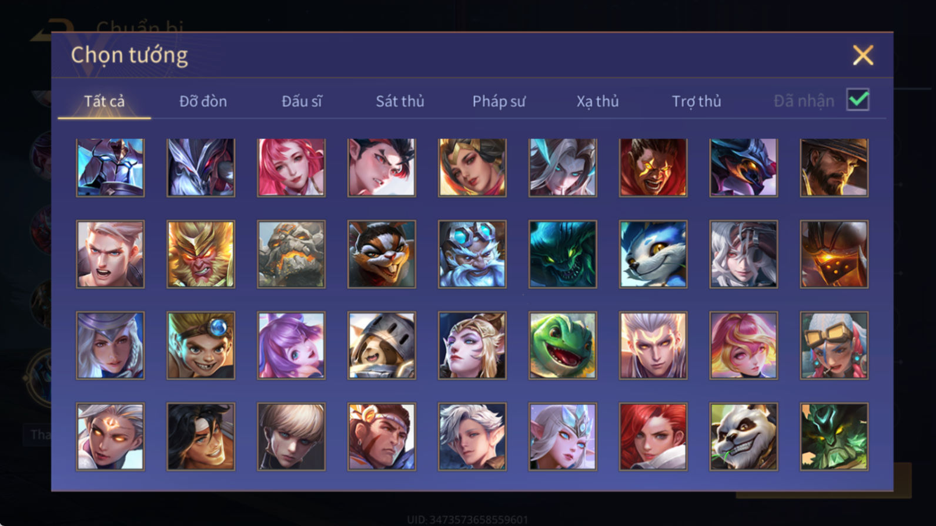936x526 pixels.
Task: Switch to the Trợ thủ tab
Action: click(696, 101)
